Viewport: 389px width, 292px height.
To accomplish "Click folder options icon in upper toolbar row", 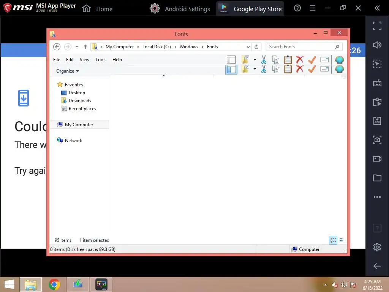I will tap(245, 60).
